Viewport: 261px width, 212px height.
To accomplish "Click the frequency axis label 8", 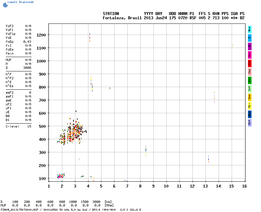I will pyautogui.click(x=140, y=186).
